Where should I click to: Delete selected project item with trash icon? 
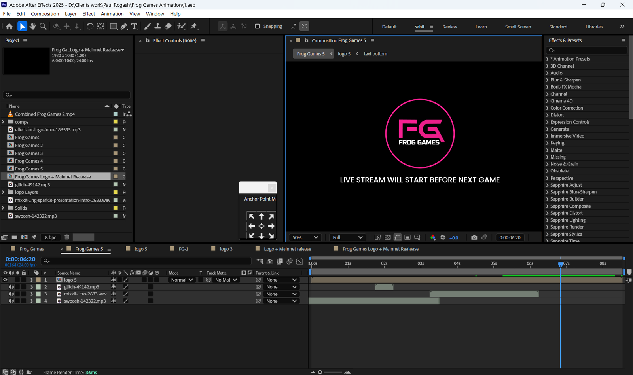pyautogui.click(x=67, y=237)
